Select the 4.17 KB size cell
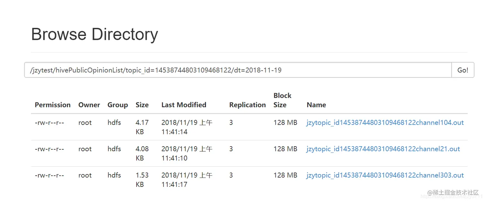The width and height of the screenshot is (485, 202). (142, 127)
